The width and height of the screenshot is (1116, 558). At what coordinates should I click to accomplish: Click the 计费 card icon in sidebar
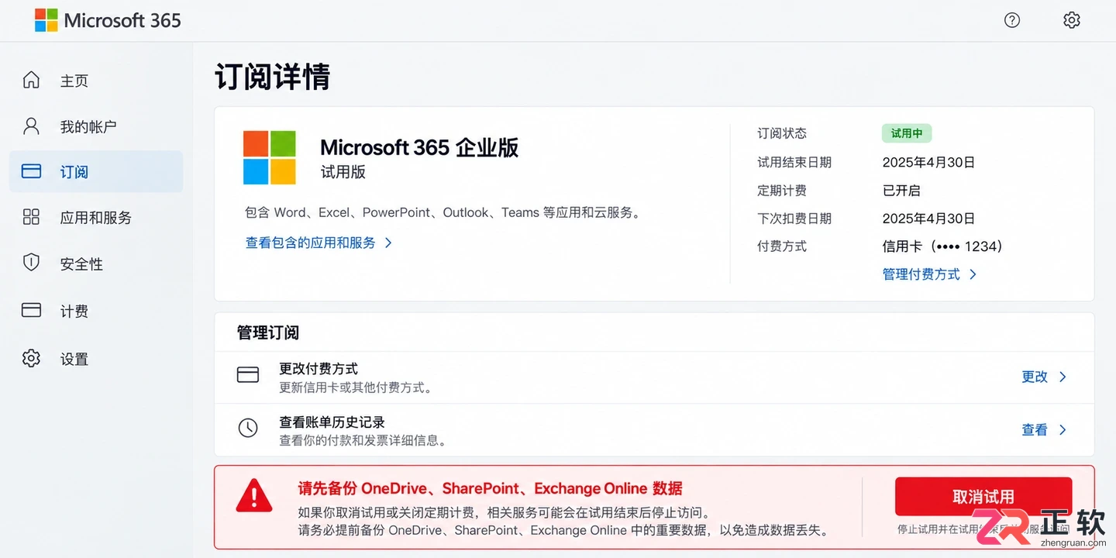[x=31, y=310]
